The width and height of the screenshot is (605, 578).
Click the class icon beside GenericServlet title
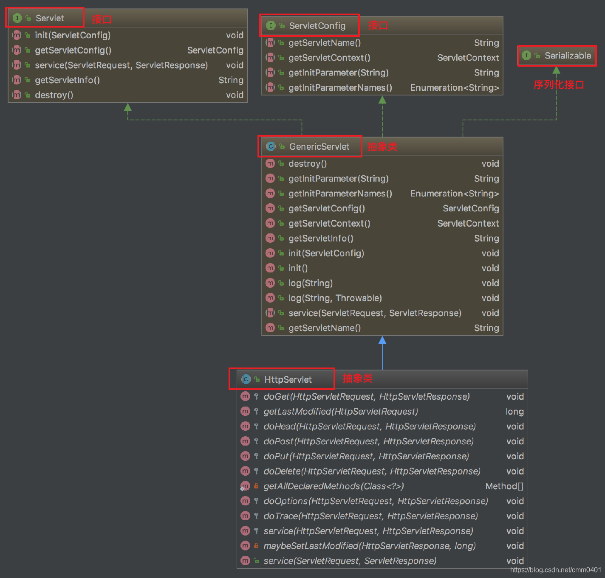271,147
